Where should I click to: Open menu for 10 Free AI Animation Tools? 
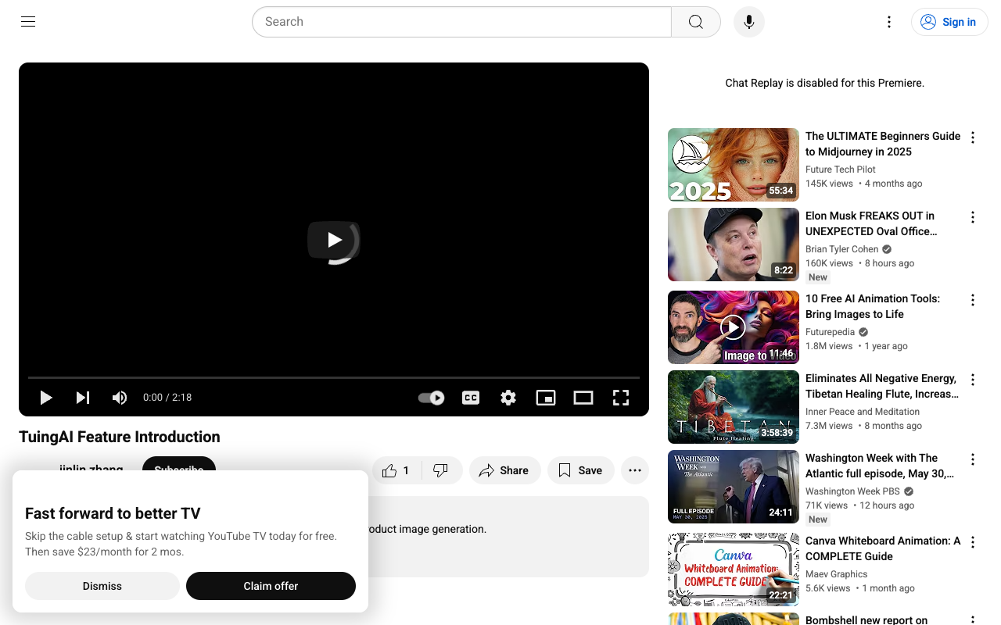point(973,300)
